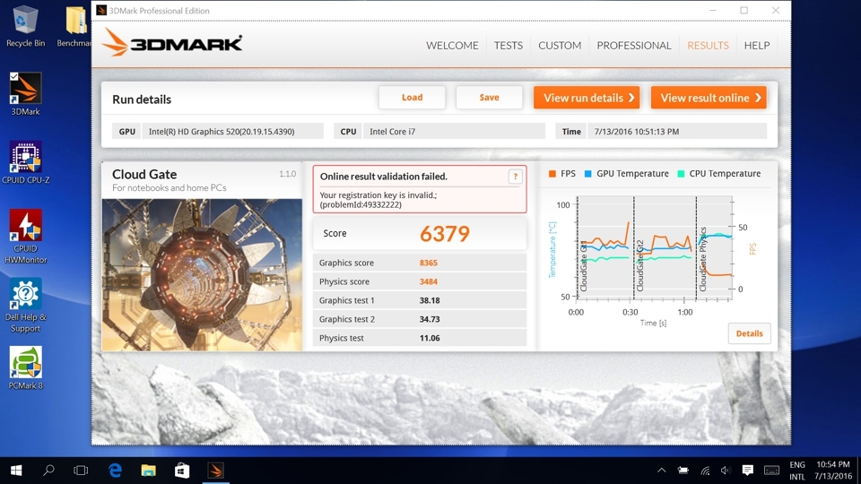Launch 3DMark desktop shortcut
The width and height of the screenshot is (861, 484).
[x=25, y=94]
